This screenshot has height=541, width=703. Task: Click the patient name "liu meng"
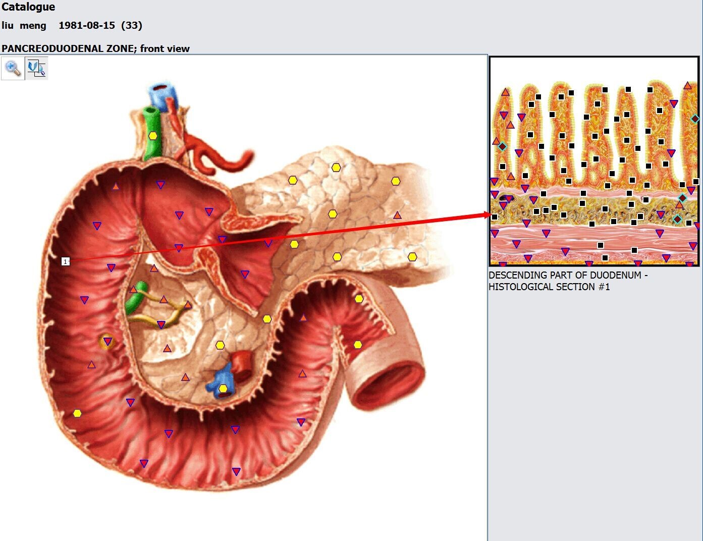[x=24, y=25]
